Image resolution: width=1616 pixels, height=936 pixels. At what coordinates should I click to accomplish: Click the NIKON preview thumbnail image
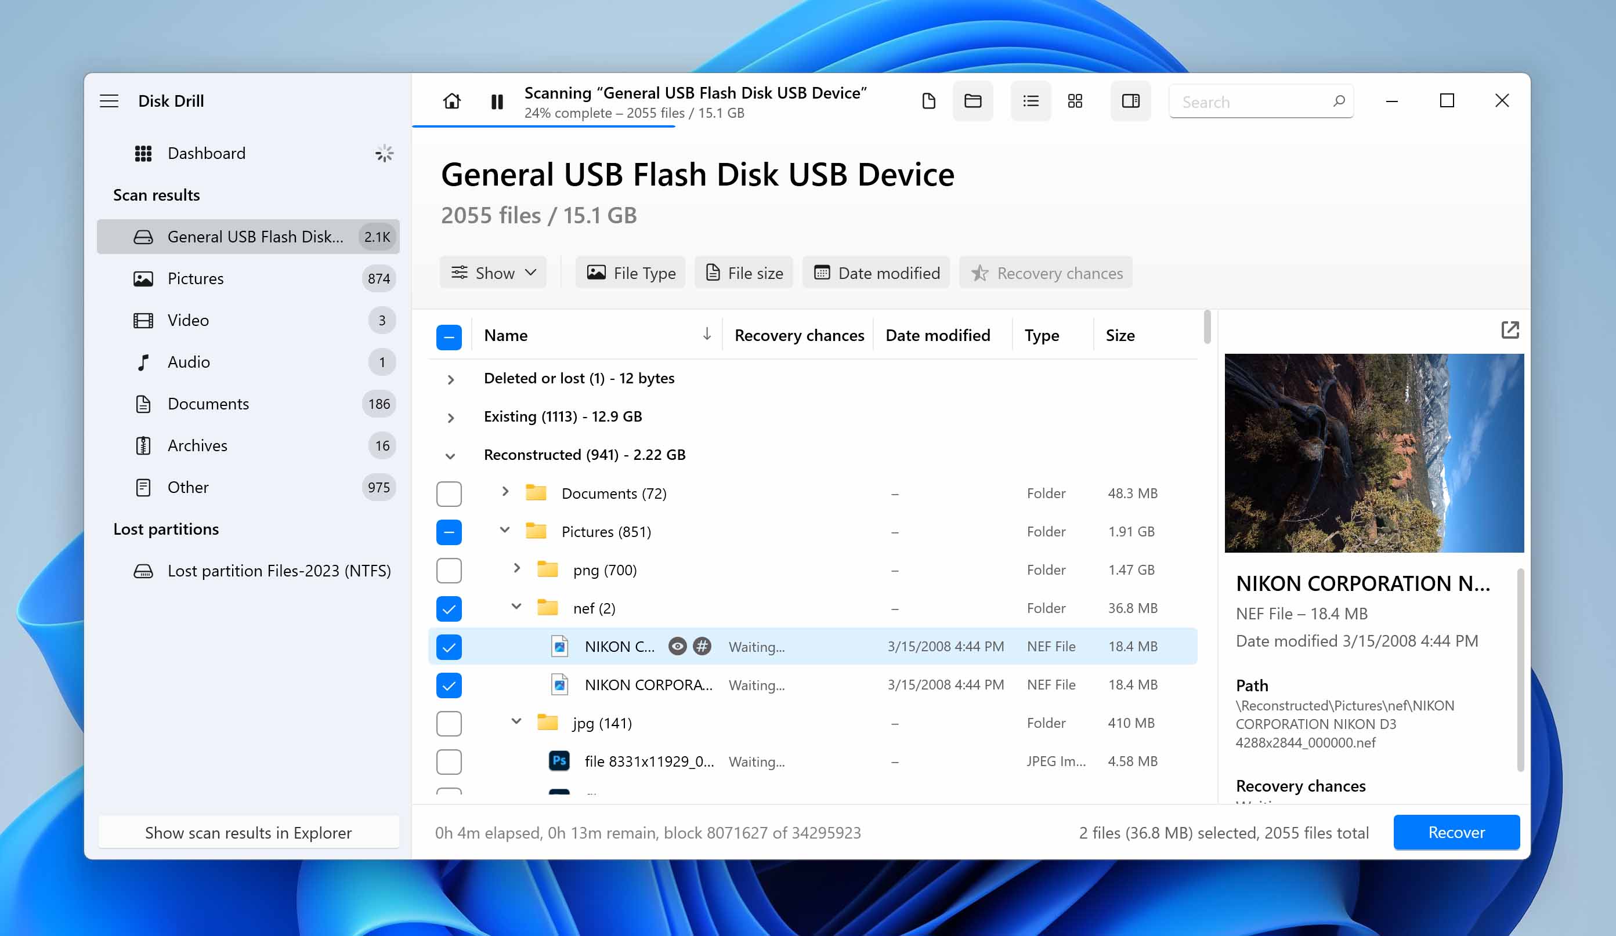tap(1374, 454)
